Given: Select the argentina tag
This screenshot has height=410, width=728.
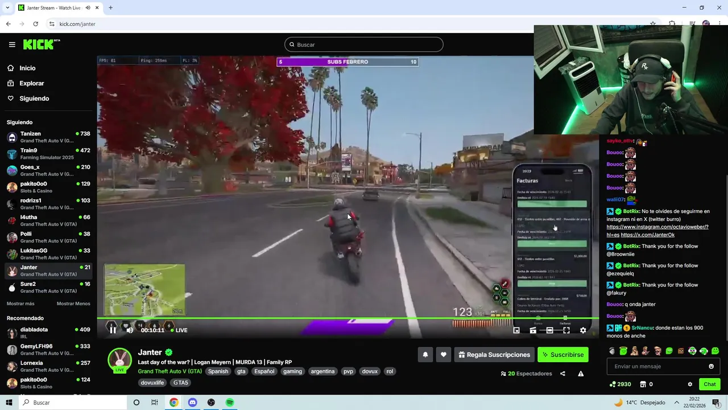Looking at the screenshot, I should point(322,371).
